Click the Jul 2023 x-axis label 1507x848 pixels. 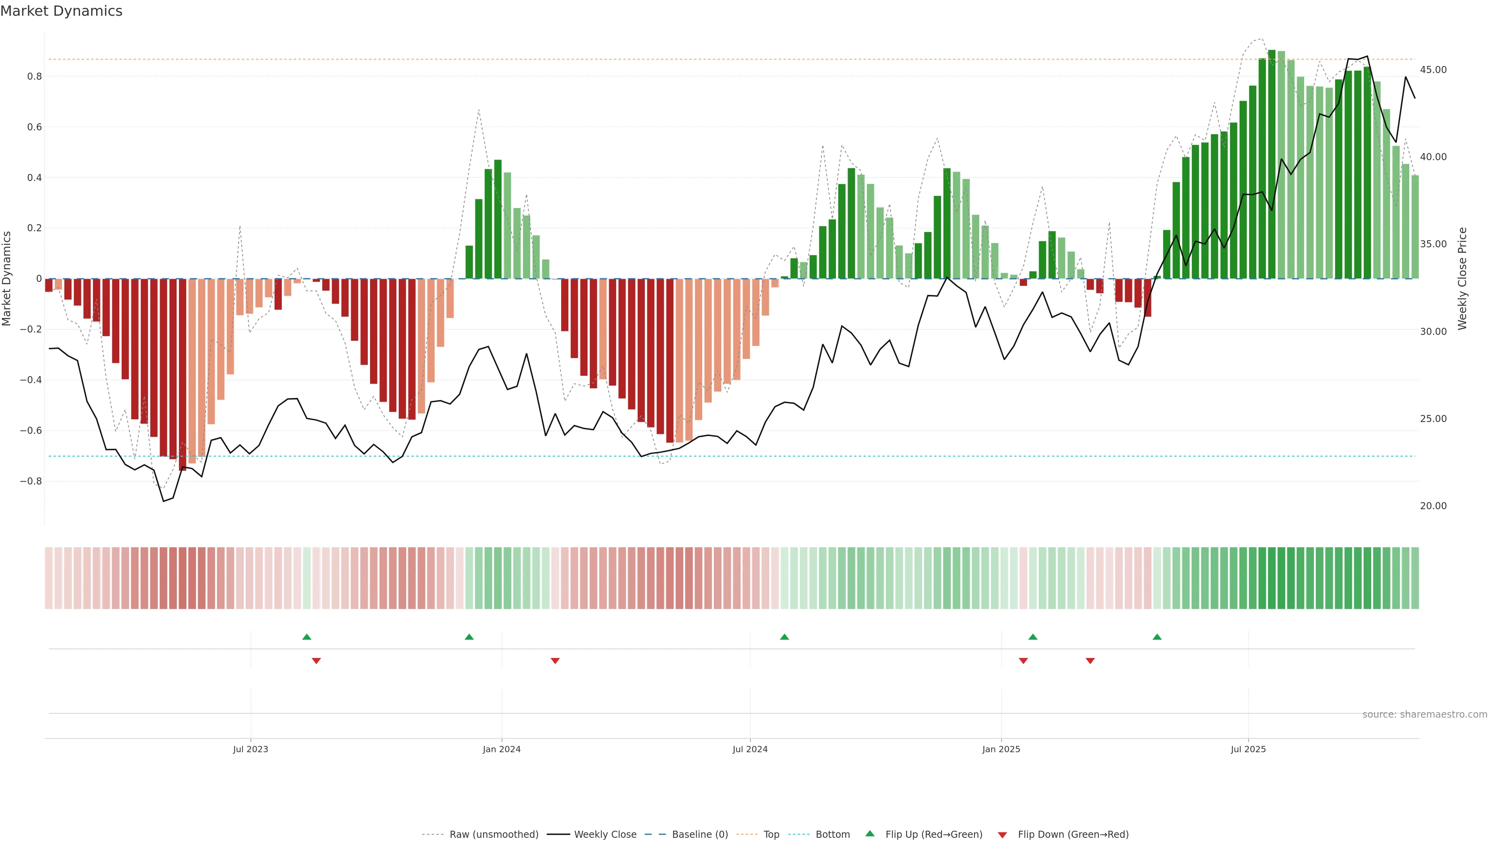point(250,749)
